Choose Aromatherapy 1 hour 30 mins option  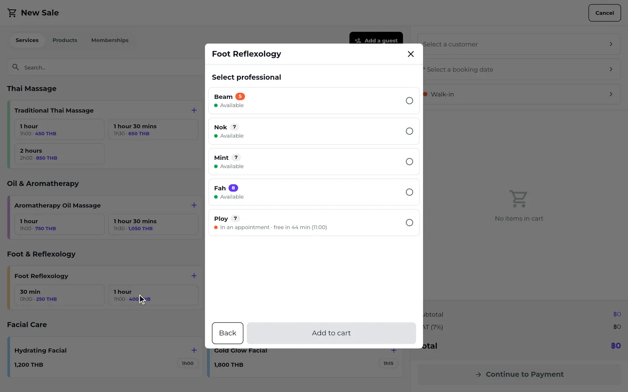[x=153, y=224]
